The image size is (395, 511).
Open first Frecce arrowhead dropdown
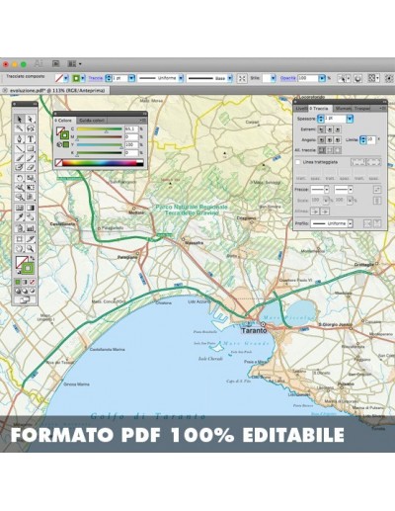click(x=327, y=190)
